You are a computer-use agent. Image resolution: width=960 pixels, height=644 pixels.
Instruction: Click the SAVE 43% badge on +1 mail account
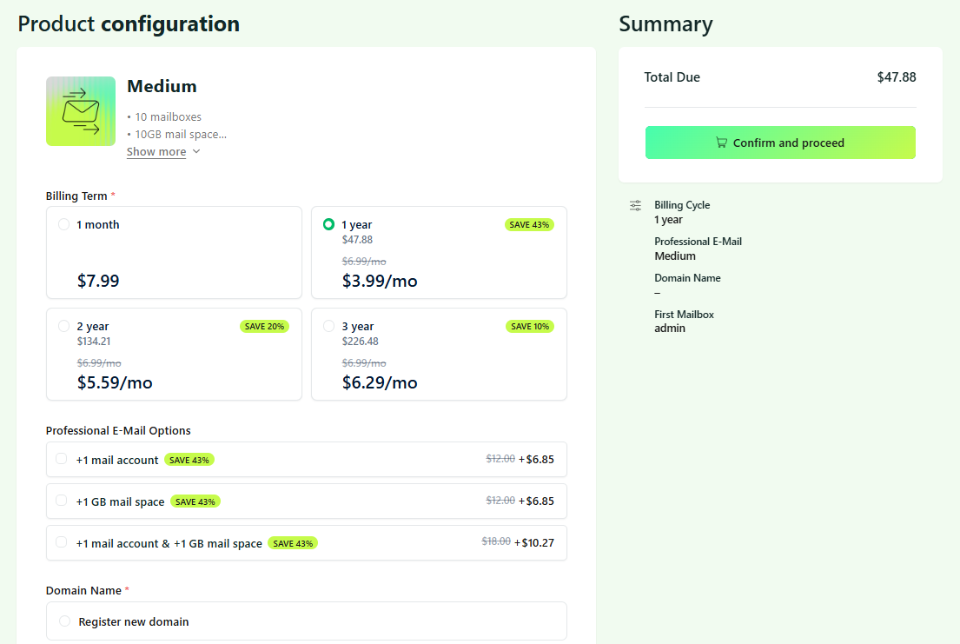[x=189, y=460]
